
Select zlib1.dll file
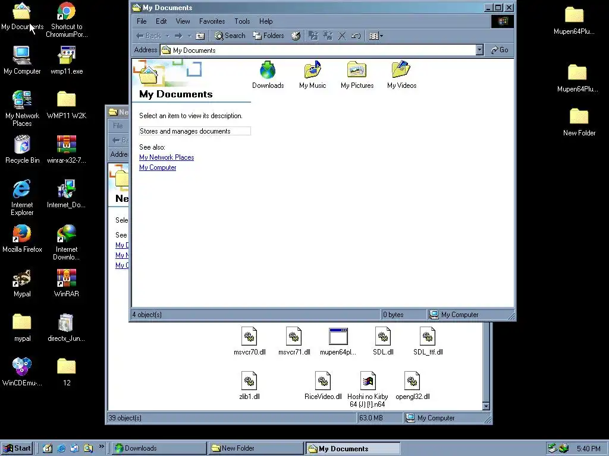coord(249,386)
